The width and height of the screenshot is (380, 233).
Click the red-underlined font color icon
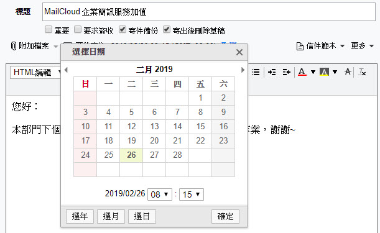coord(302,72)
